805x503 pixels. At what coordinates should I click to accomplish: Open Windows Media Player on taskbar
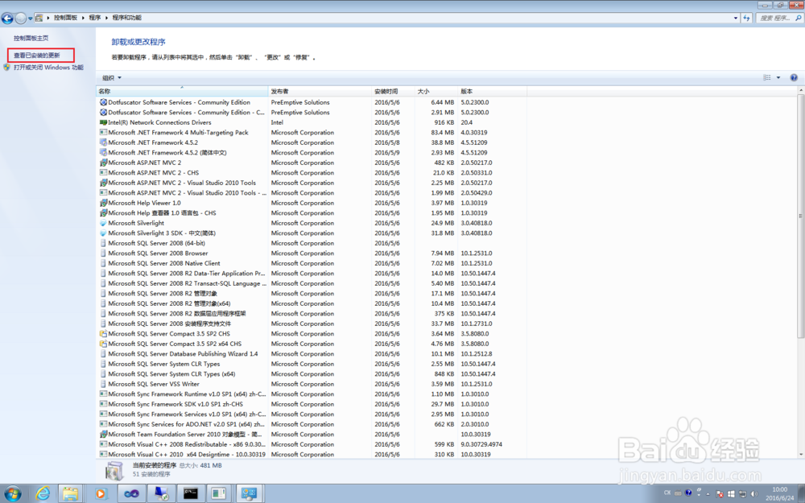(101, 494)
